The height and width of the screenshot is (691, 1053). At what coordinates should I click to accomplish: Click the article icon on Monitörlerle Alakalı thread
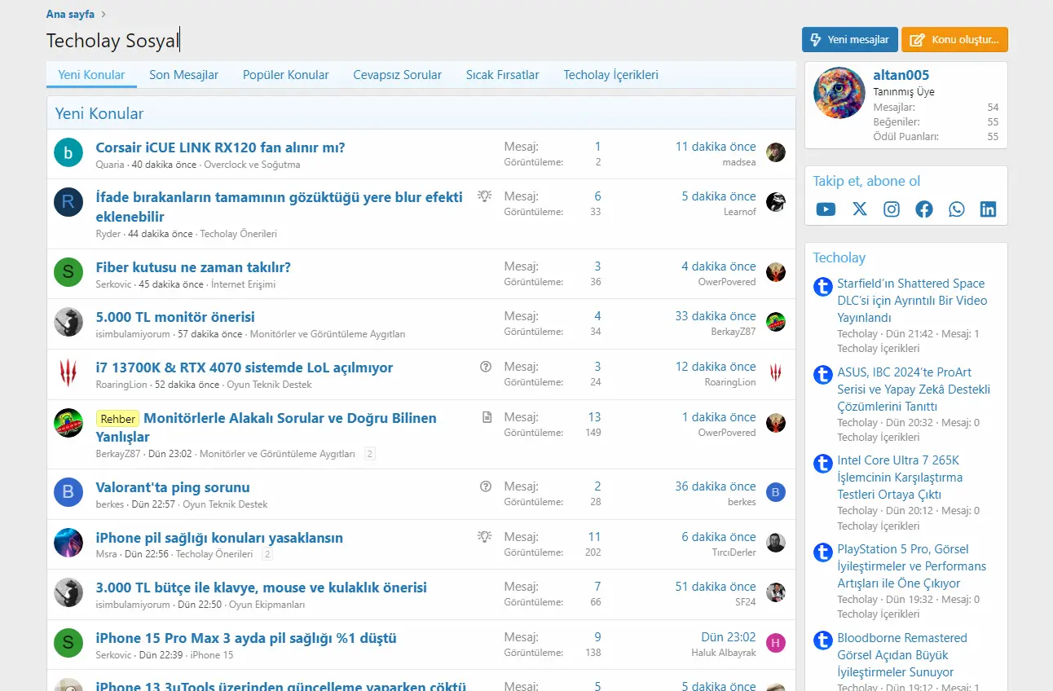tap(487, 417)
